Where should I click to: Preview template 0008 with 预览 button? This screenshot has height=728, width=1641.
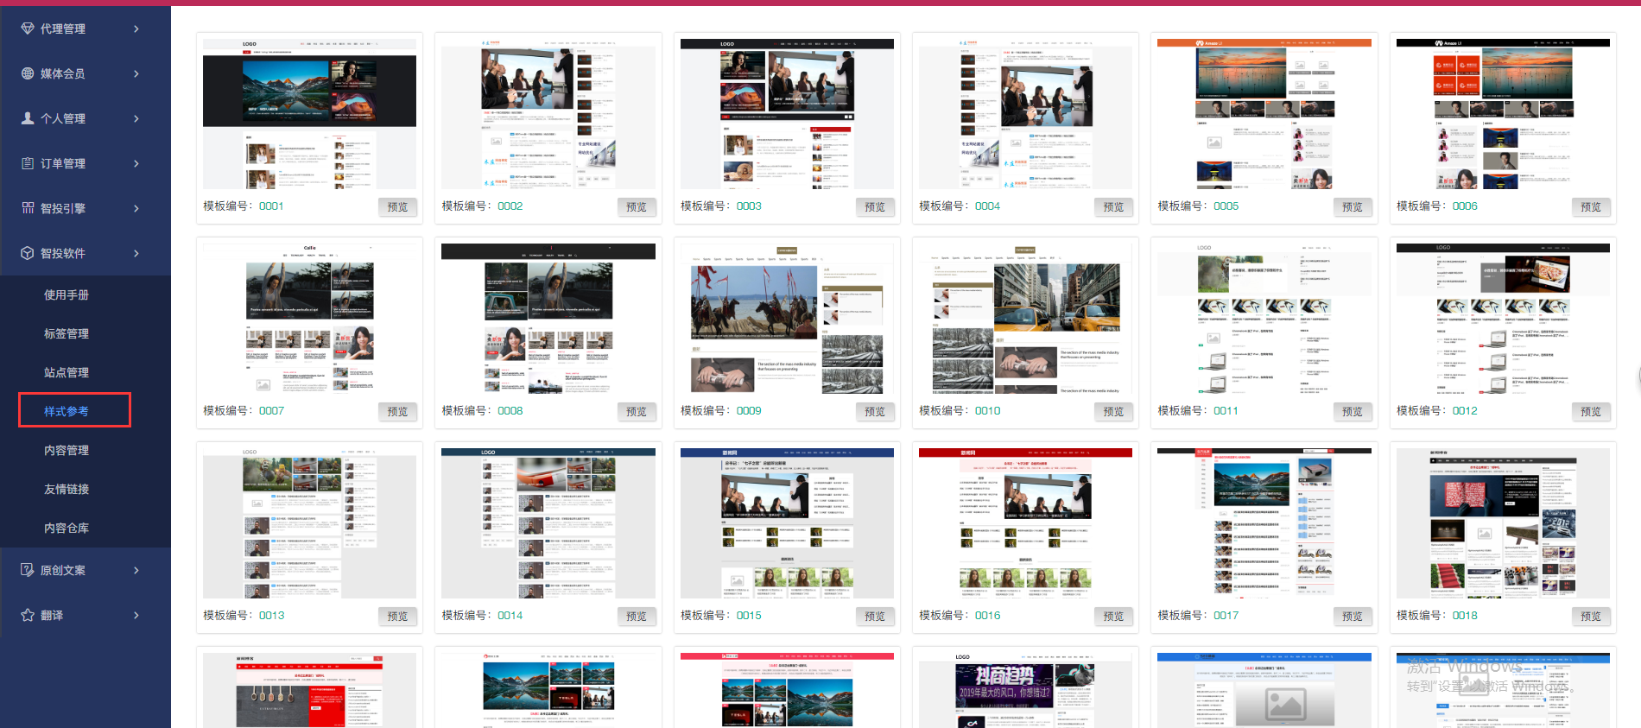click(x=637, y=411)
